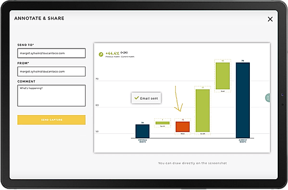This screenshot has width=288, height=190.
Task: Click the 50 axis label
Action: tap(97, 132)
